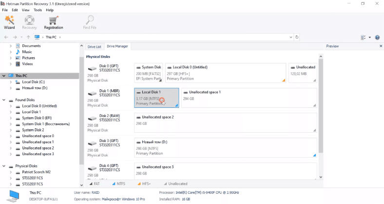The height and width of the screenshot is (204, 384).
Task: Select Disk 1 (MBR) physical disk icon
Action: 92,93
